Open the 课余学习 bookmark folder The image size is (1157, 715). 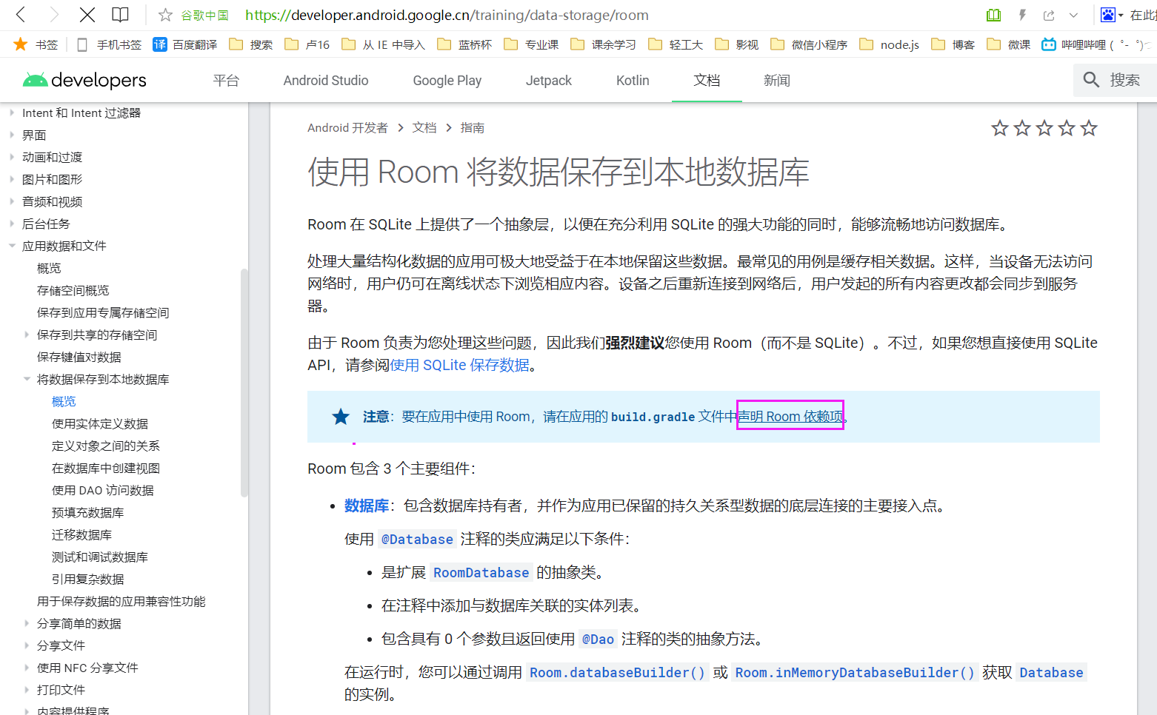pos(604,44)
